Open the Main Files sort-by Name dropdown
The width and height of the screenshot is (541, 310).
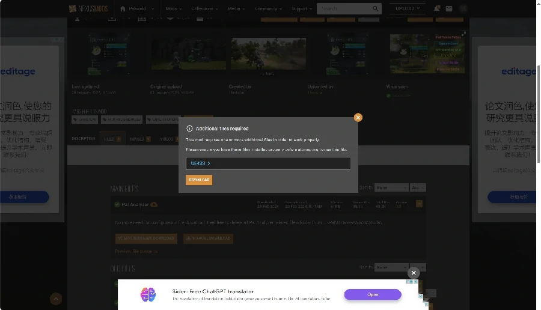391,187
